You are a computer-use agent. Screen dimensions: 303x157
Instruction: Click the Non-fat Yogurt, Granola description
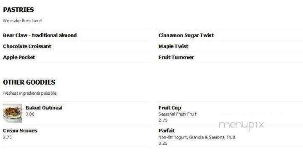tap(197, 137)
